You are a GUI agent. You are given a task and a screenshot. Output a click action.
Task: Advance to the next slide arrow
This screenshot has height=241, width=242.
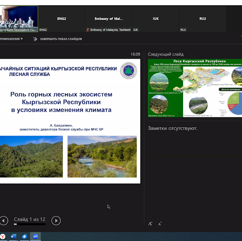[56, 221]
